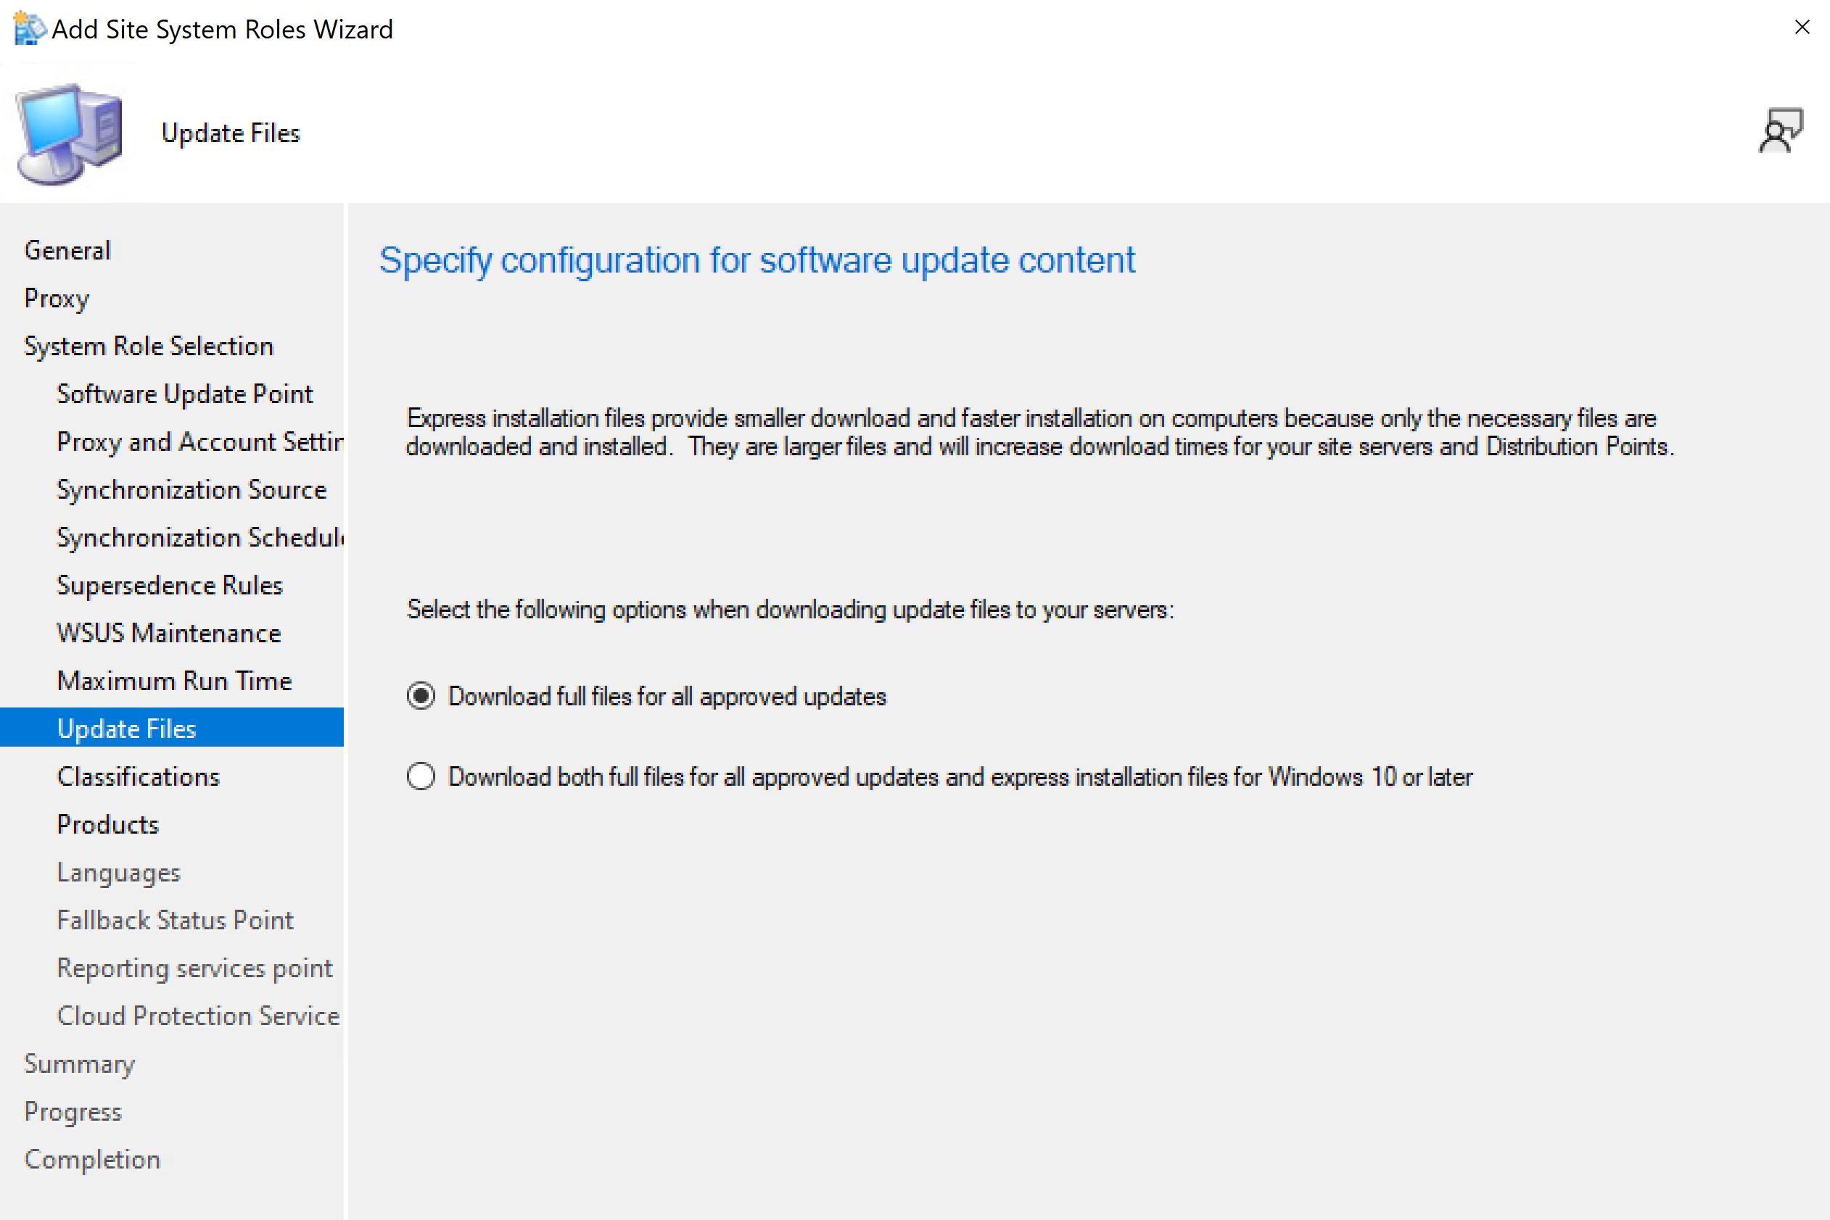Close the Add Site System Roles Wizard
The height and width of the screenshot is (1220, 1830).
(x=1801, y=28)
